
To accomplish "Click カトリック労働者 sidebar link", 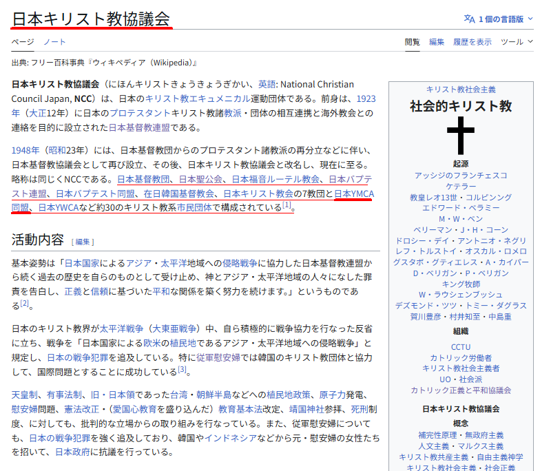I will 461,358.
